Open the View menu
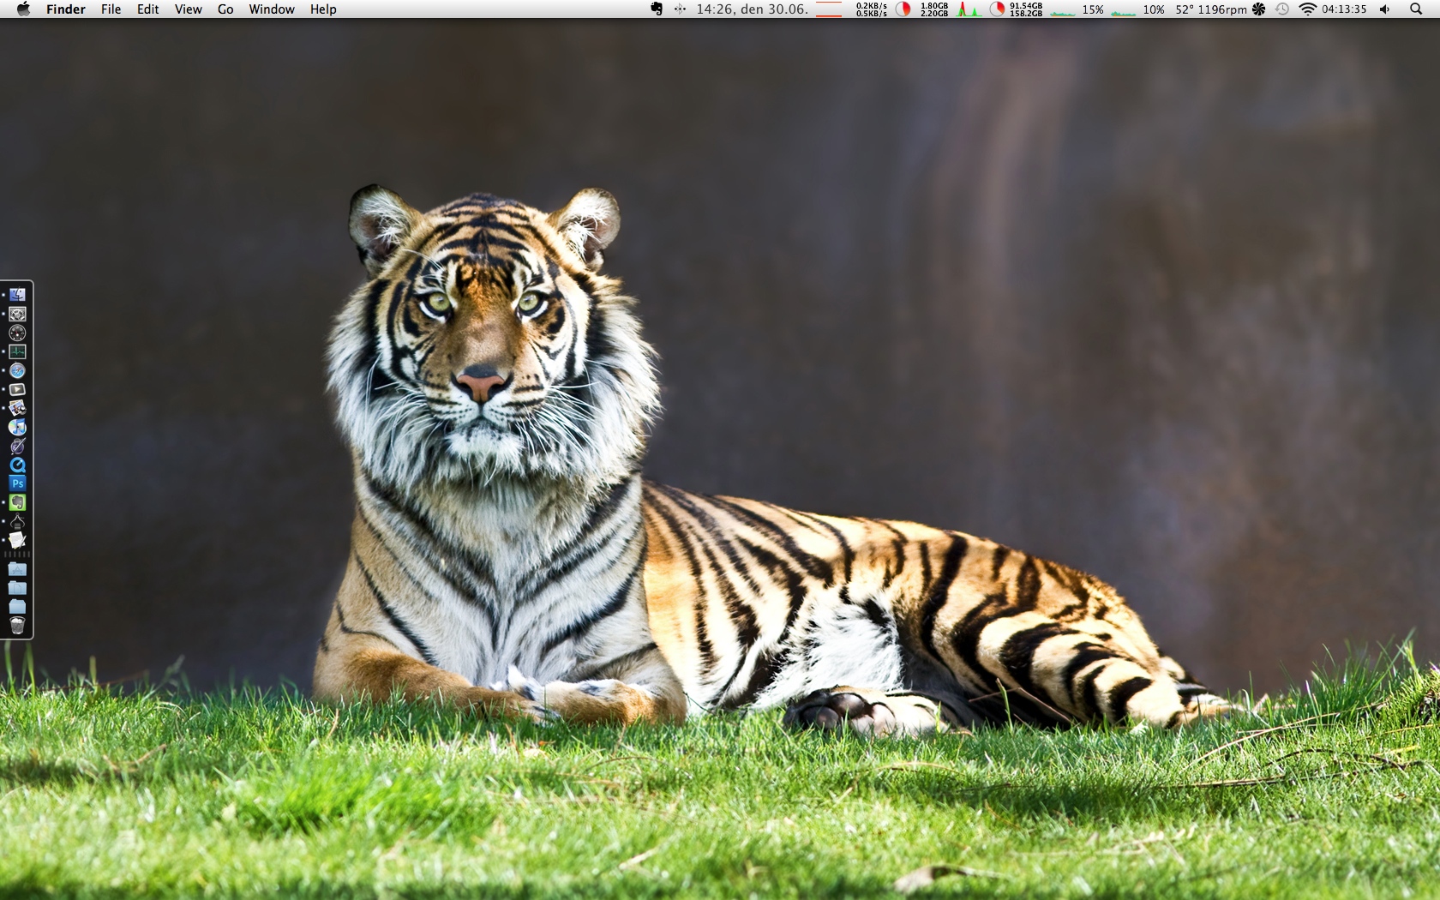Screen dimensions: 1440x900 pyautogui.click(x=189, y=9)
